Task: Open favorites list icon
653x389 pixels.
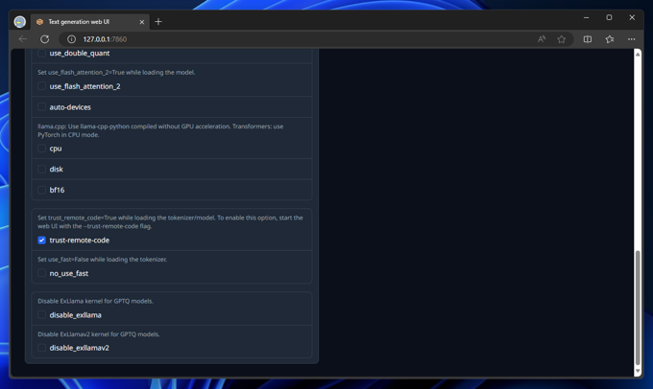Action: pyautogui.click(x=610, y=39)
